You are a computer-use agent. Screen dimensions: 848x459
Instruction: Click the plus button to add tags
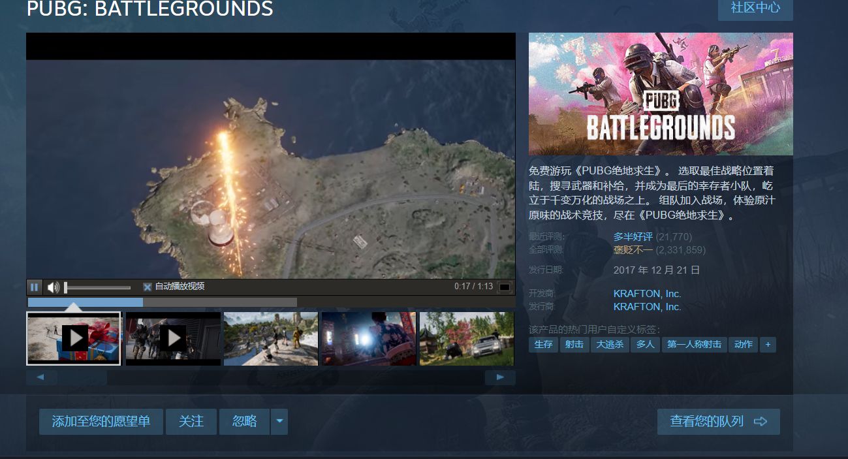coord(768,344)
